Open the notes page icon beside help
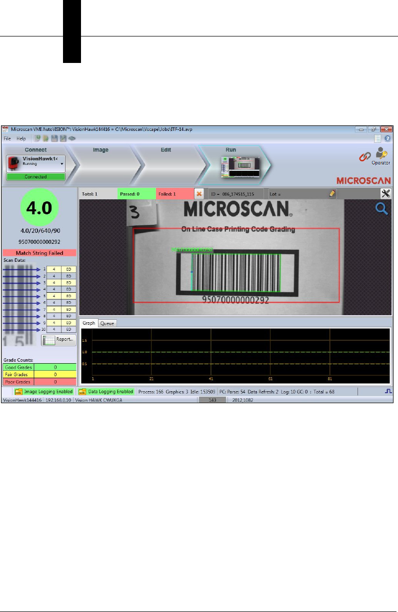Image resolution: width=398 pixels, height=612 pixels. [378, 138]
